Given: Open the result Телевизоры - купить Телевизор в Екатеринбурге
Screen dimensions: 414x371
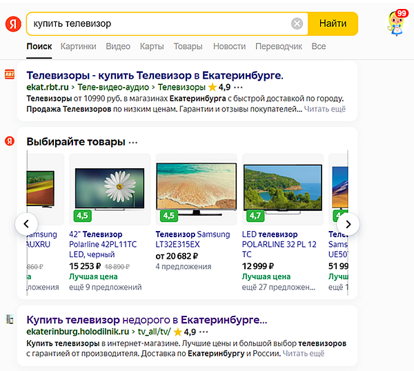Looking at the screenshot, I should 155,75.
